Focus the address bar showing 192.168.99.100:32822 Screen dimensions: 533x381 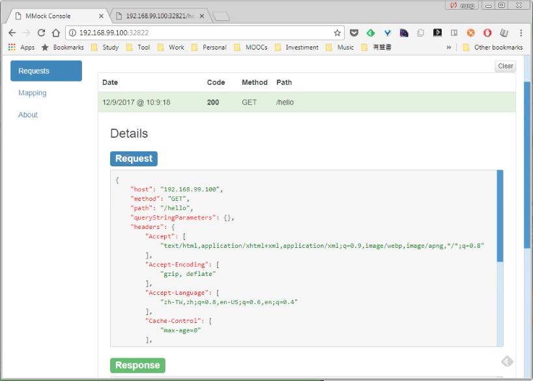coord(204,33)
